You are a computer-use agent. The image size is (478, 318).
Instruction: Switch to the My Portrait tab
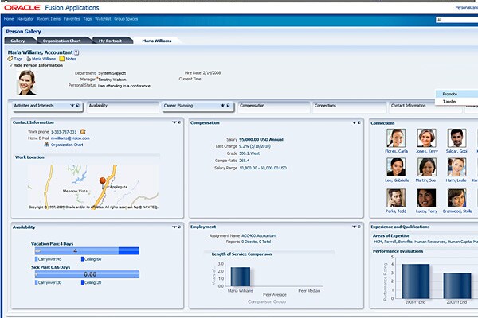[110, 41]
